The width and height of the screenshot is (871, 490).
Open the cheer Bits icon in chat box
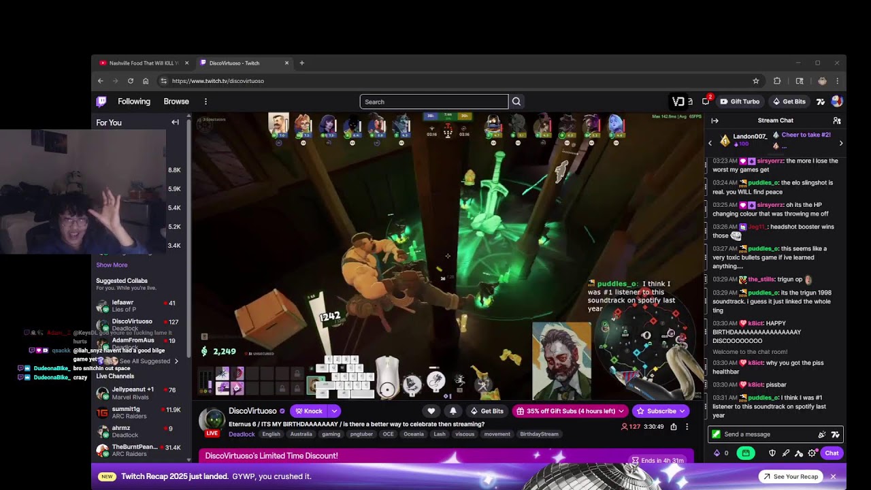pos(822,434)
